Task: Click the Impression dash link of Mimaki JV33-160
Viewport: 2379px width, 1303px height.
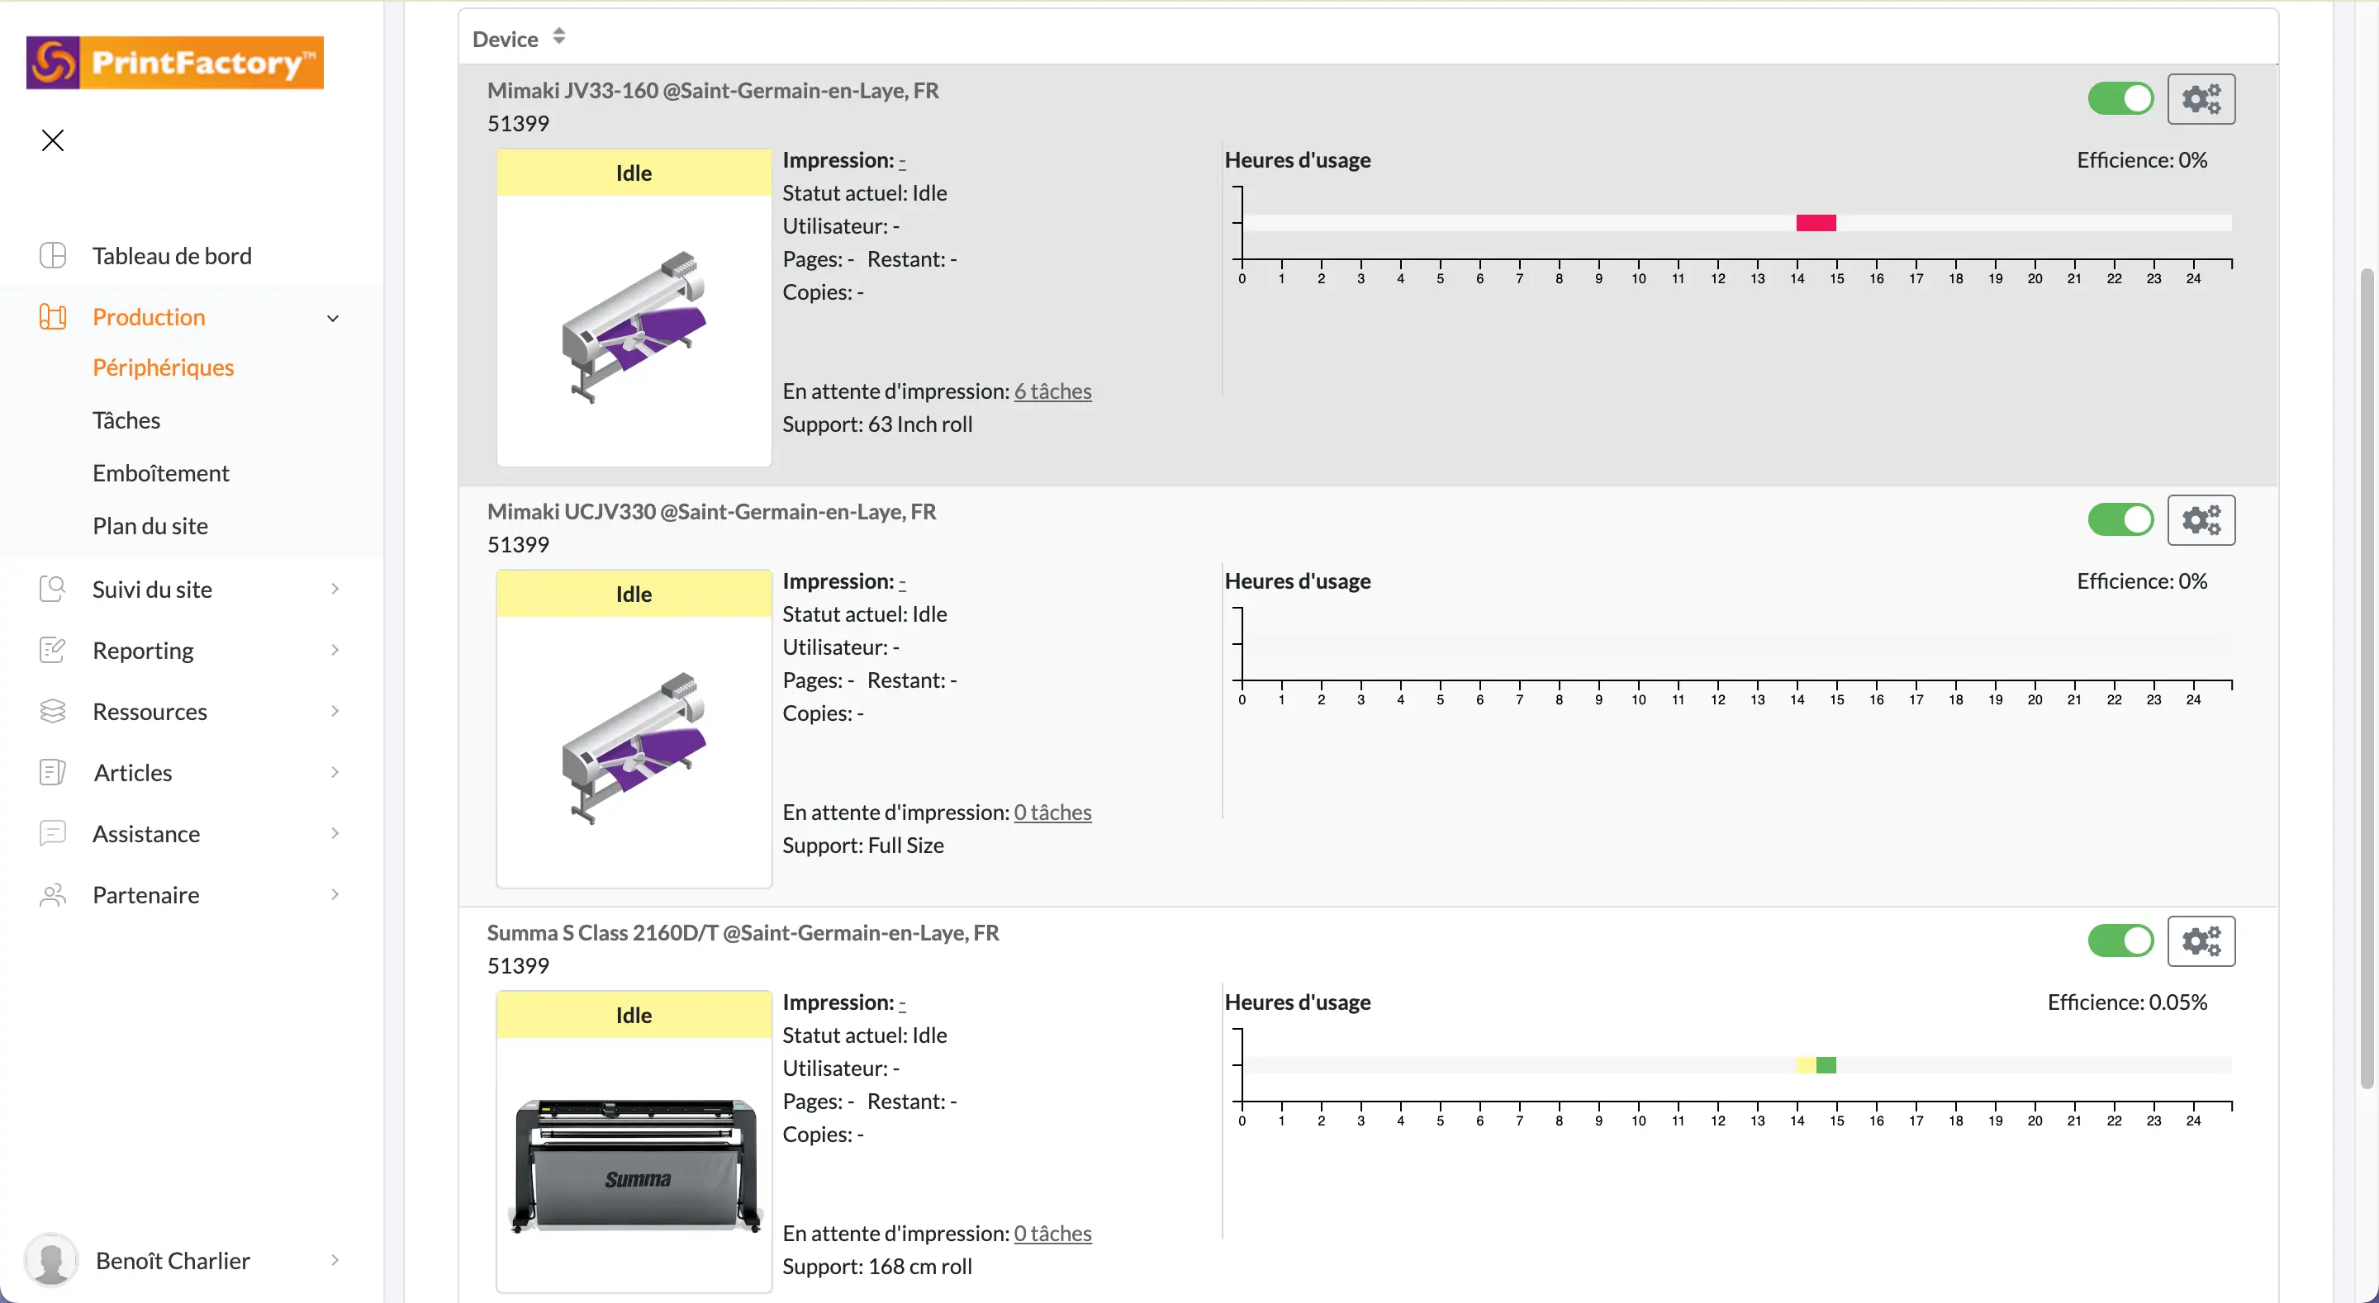Action: (x=902, y=161)
